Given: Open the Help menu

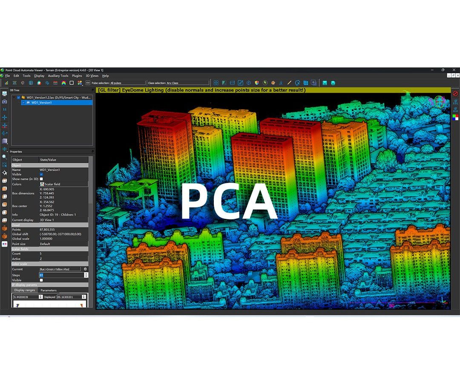Looking at the screenshot, I should (105, 76).
